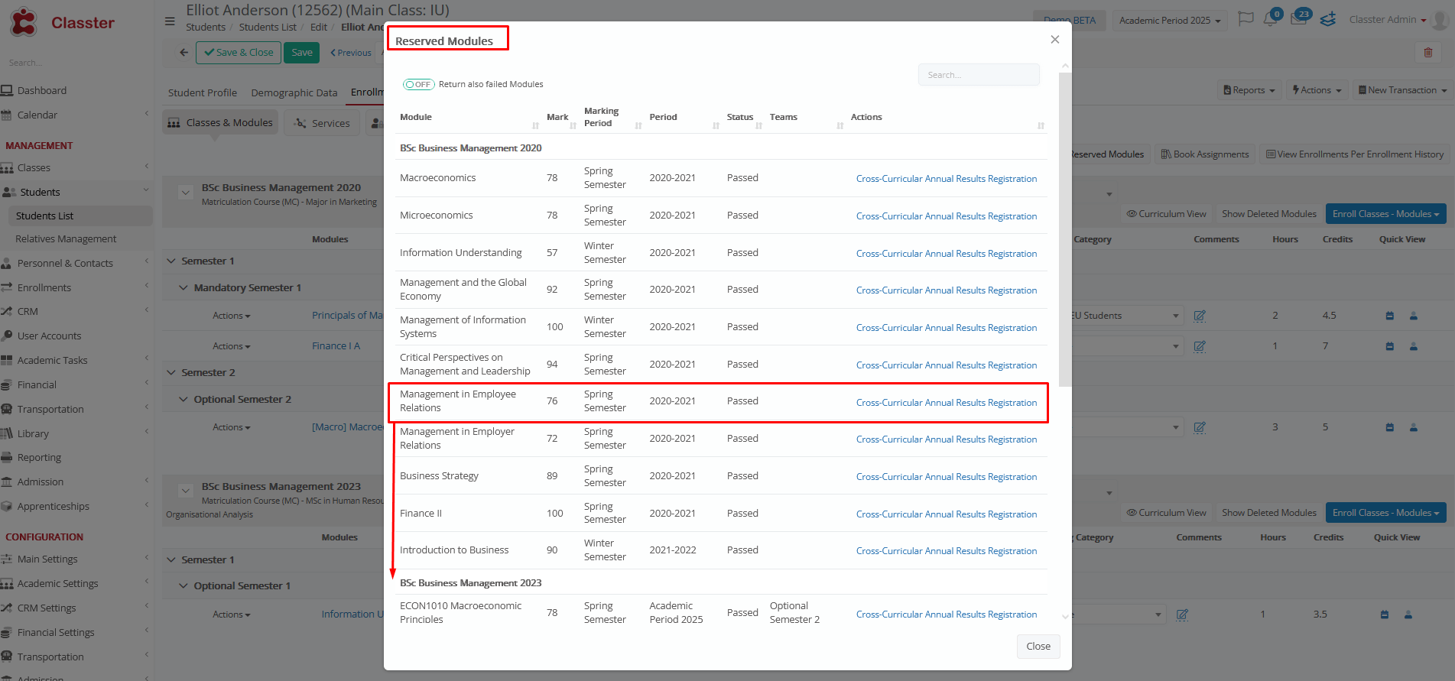The width and height of the screenshot is (1455, 681).
Task: Open the notifications bell icon
Action: pyautogui.click(x=1271, y=20)
